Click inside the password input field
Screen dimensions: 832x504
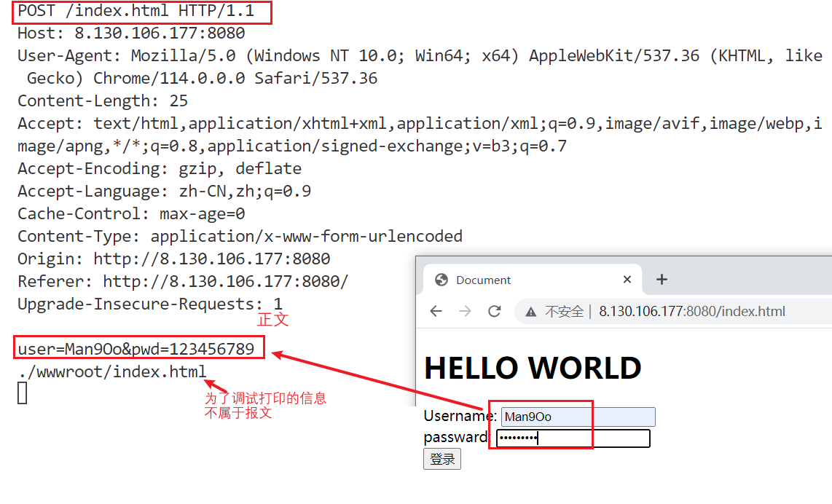(573, 438)
